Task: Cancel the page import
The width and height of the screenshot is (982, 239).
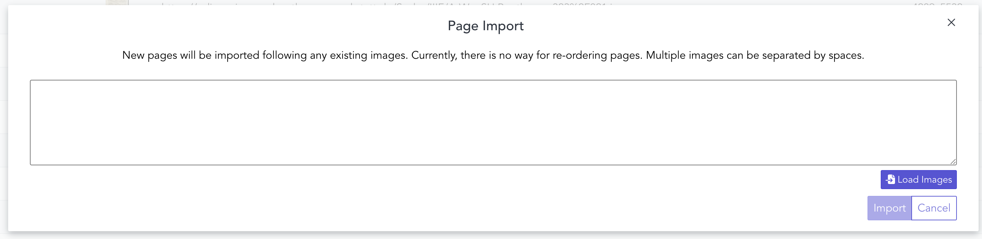Action: coord(934,208)
